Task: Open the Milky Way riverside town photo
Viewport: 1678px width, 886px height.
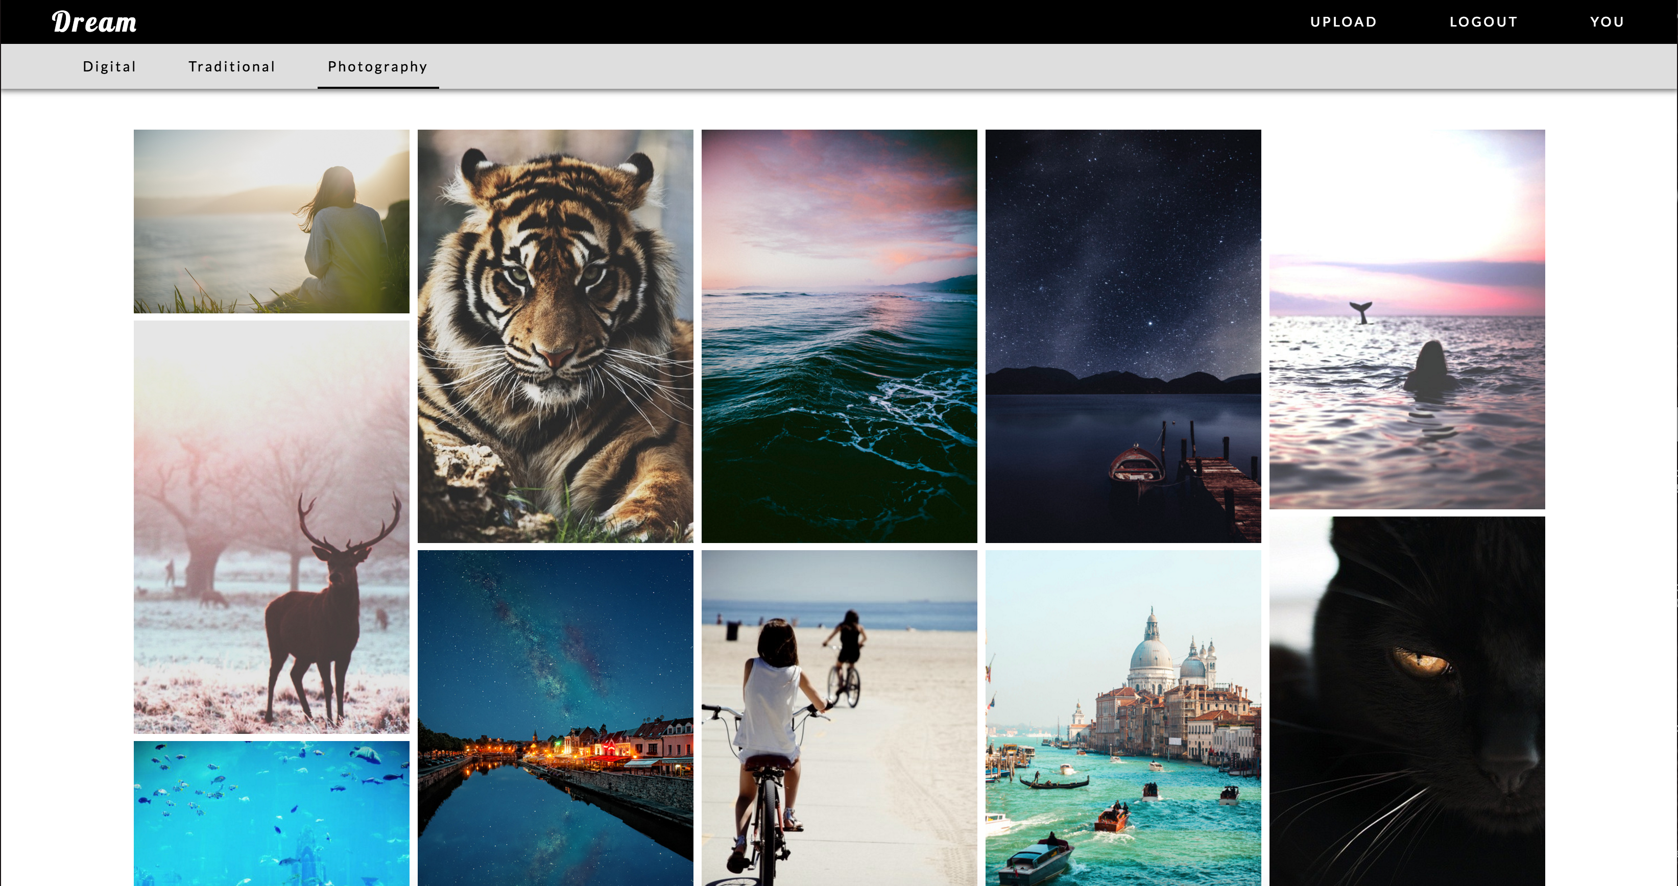Action: tap(555, 718)
